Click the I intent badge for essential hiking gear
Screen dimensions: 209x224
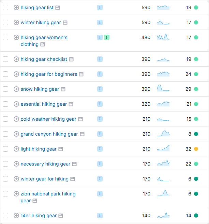click(100, 104)
